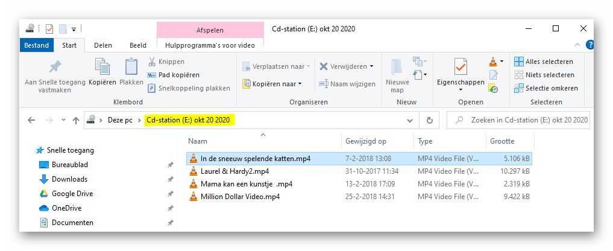Click the search field for Cd-station

tap(524, 120)
